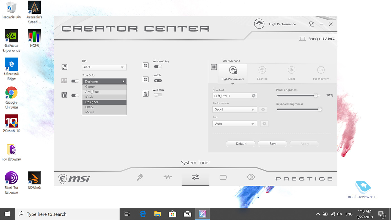This screenshot has width=391, height=220.
Task: Open HCFR desktop shortcut
Action: pos(34,38)
